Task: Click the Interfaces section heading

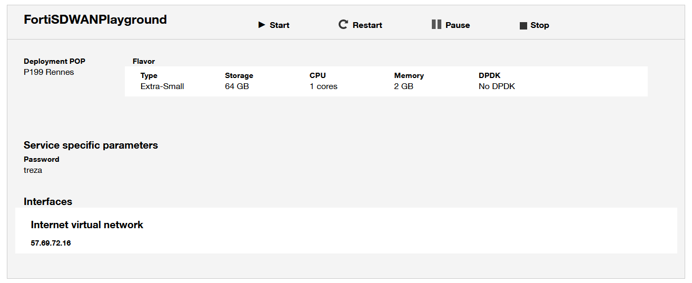Action: pos(48,202)
